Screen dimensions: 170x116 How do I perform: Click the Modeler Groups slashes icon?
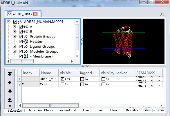[26, 51]
